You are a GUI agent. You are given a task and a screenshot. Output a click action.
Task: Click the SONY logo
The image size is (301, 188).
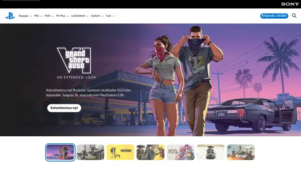pos(290,4)
